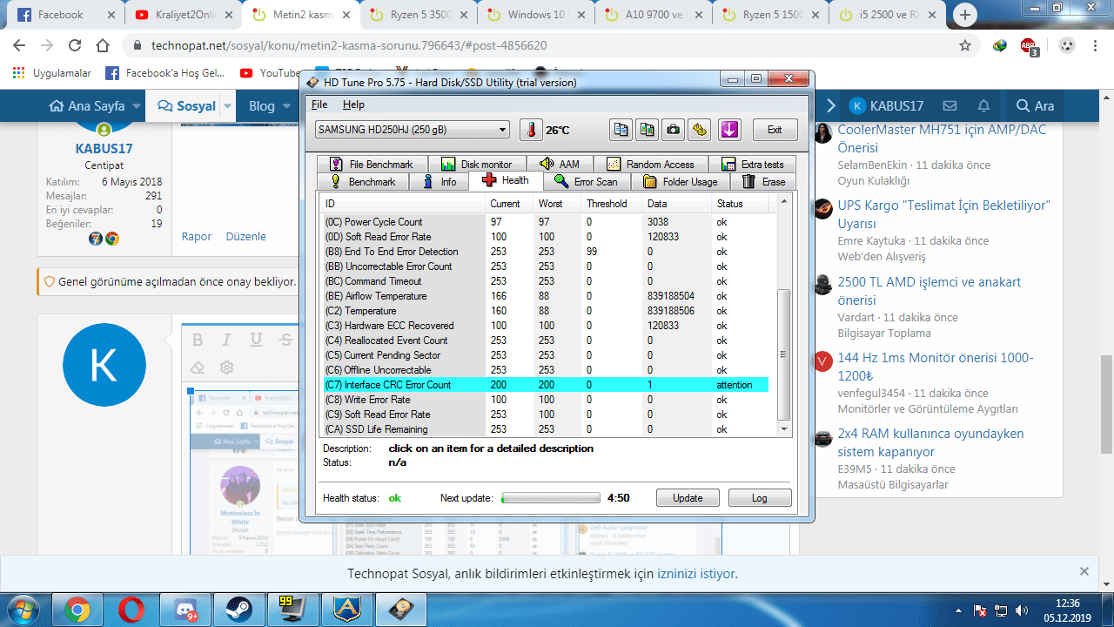The width and height of the screenshot is (1114, 627).
Task: Select the Interface CRC Error Count row
Action: pos(546,385)
